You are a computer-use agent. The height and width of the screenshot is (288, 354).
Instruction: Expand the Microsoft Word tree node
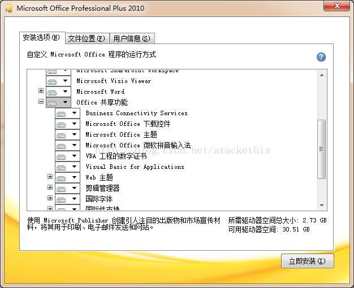click(x=41, y=91)
